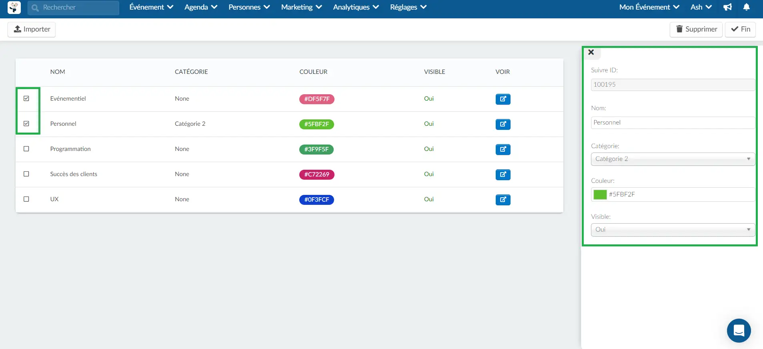Screen dimensions: 763x349
Task: Click the green color swatch in Couleur field
Action: 600,194
